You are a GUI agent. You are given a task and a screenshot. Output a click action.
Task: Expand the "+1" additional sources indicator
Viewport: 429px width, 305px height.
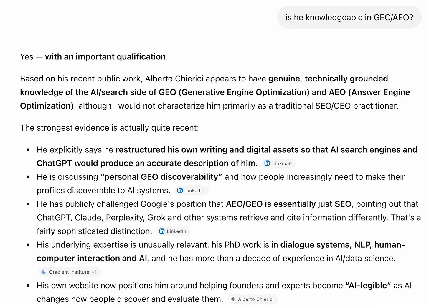click(94, 272)
